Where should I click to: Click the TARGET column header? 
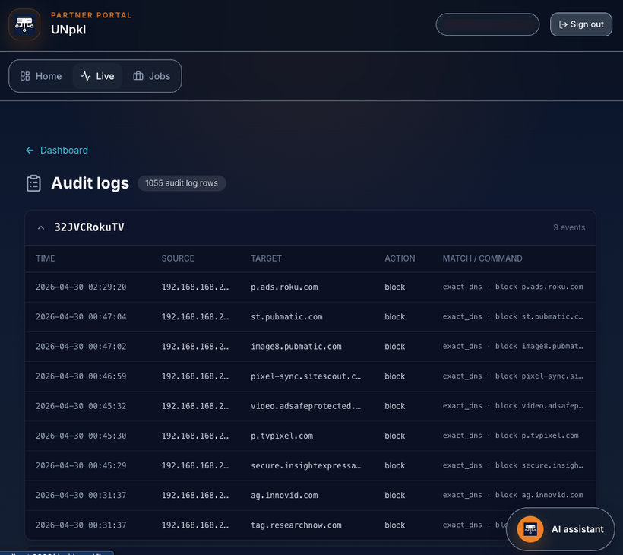(x=266, y=258)
